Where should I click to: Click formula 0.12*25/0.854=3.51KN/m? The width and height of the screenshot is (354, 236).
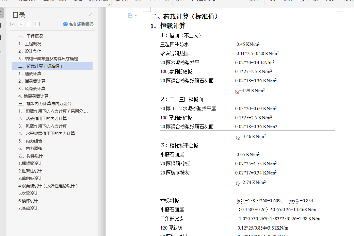point(263,228)
